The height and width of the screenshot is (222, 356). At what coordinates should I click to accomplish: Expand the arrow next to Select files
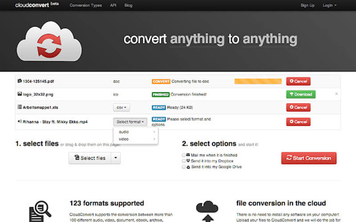(116, 158)
